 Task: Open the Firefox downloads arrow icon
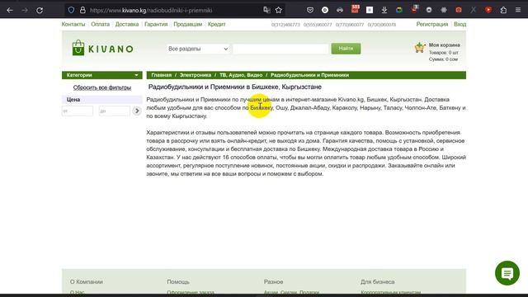pyautogui.click(x=384, y=10)
